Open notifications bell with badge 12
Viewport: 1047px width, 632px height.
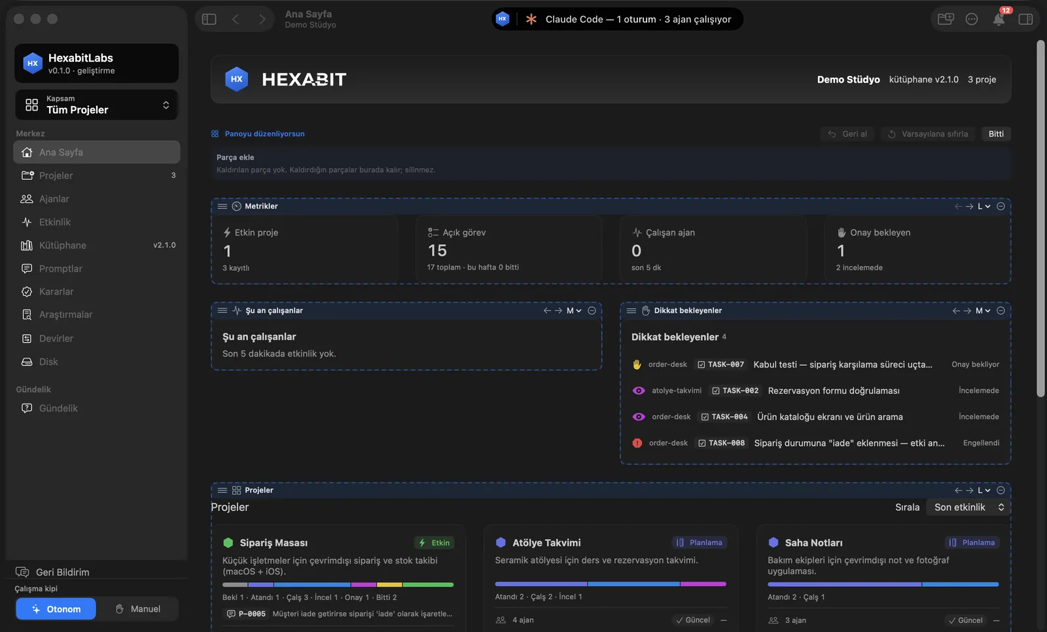[999, 19]
